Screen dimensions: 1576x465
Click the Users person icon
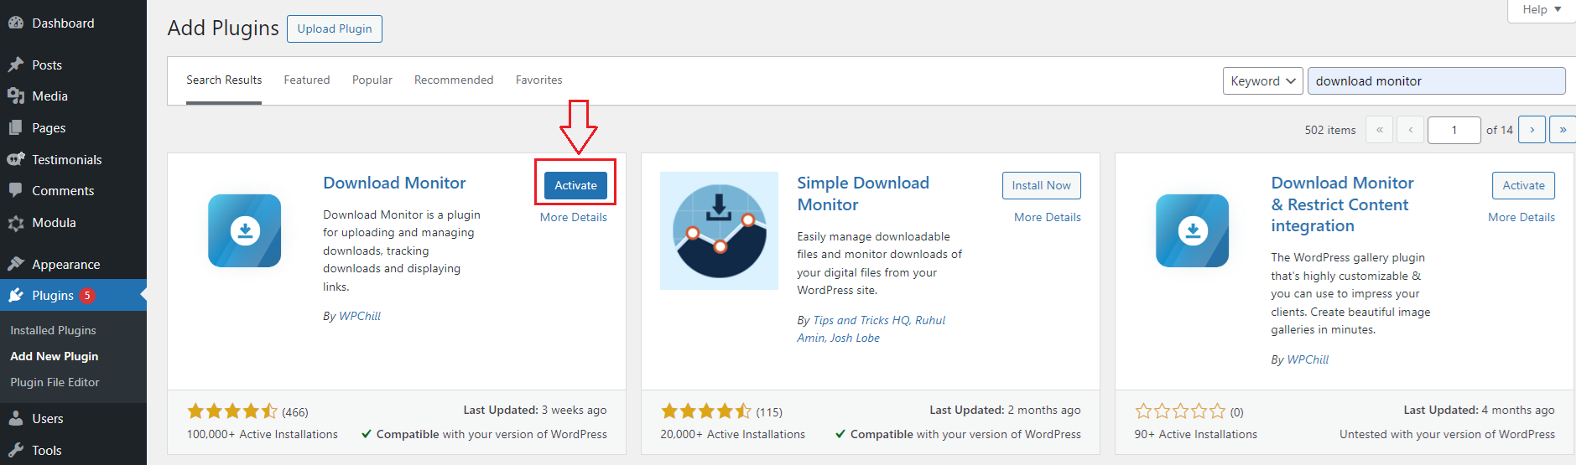(15, 419)
